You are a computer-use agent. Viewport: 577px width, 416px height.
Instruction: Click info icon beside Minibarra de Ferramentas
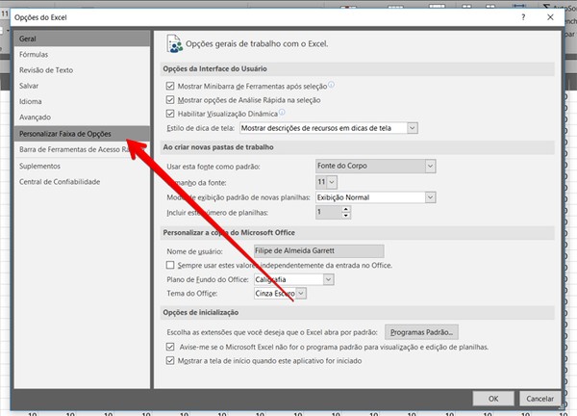coord(331,85)
